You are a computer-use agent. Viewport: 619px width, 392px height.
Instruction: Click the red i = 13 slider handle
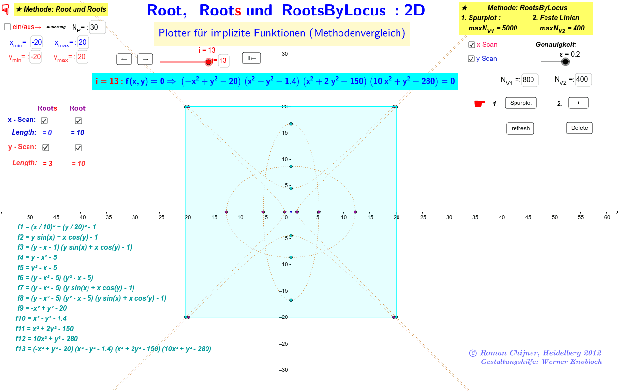[208, 62]
